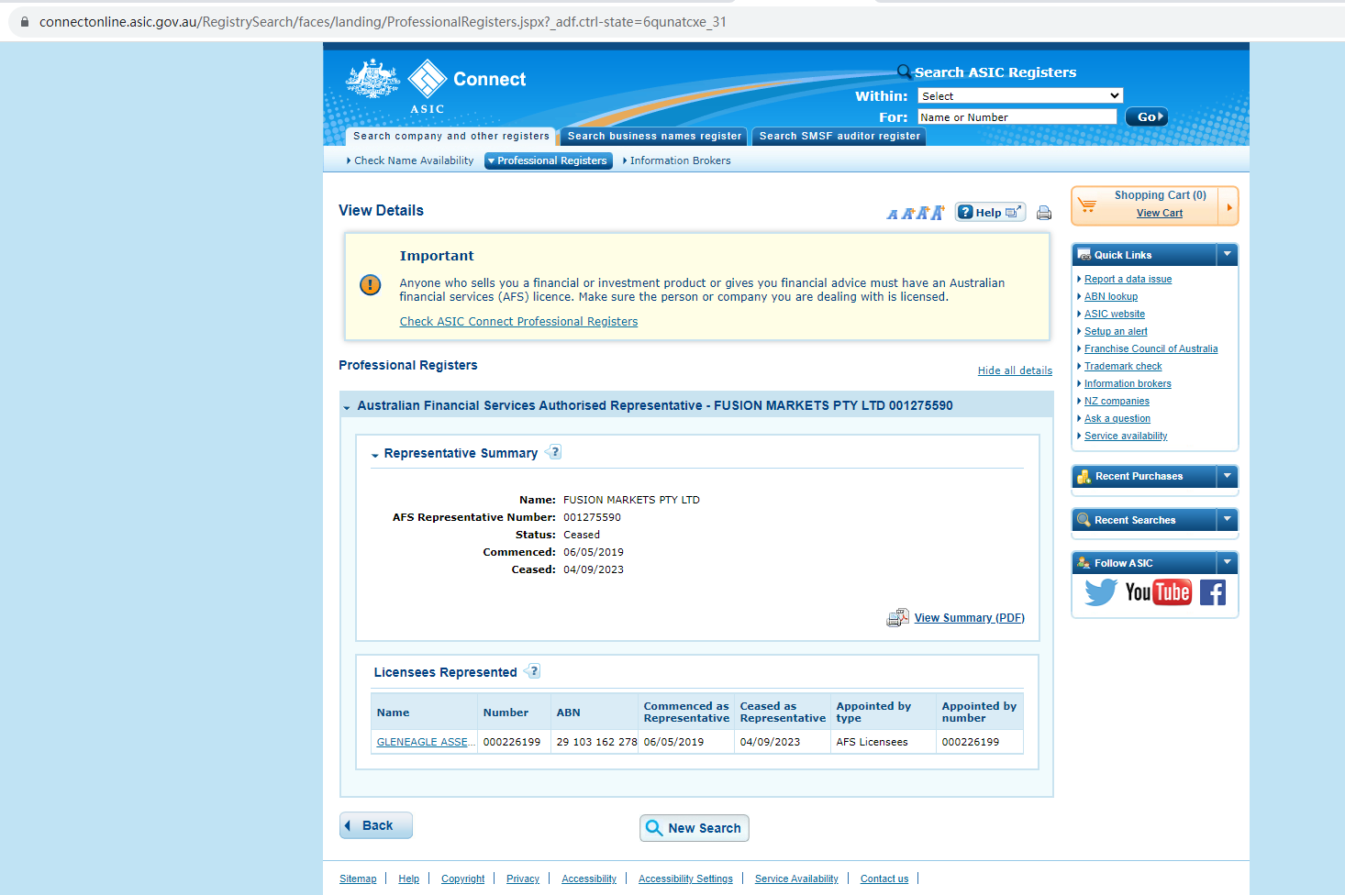This screenshot has height=895, width=1345.
Task: Open ASIC's Twitter page
Action: [x=1101, y=592]
